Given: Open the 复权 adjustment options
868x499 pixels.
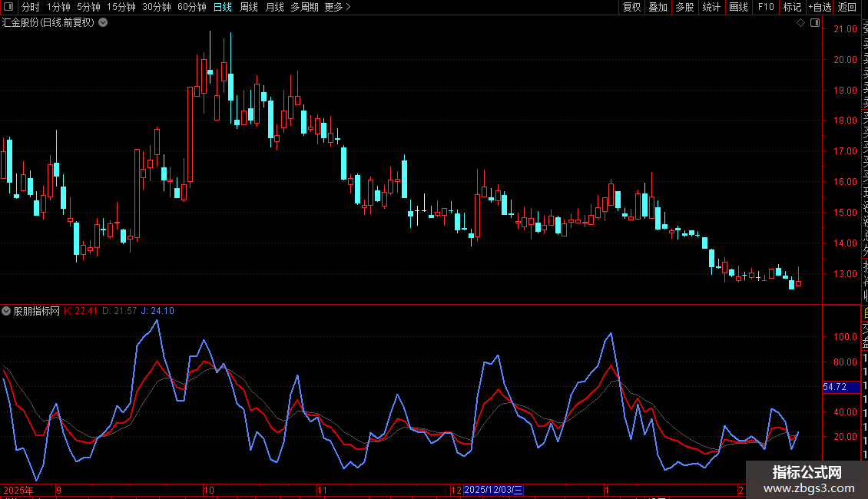Looking at the screenshot, I should (631, 7).
